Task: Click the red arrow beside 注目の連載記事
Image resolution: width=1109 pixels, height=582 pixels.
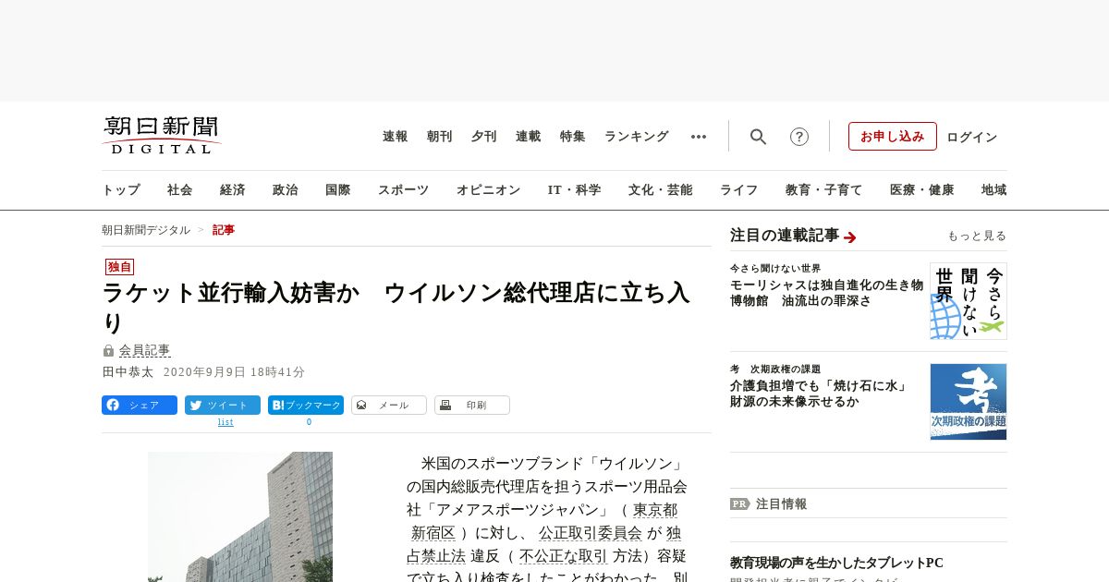Action: tap(850, 237)
